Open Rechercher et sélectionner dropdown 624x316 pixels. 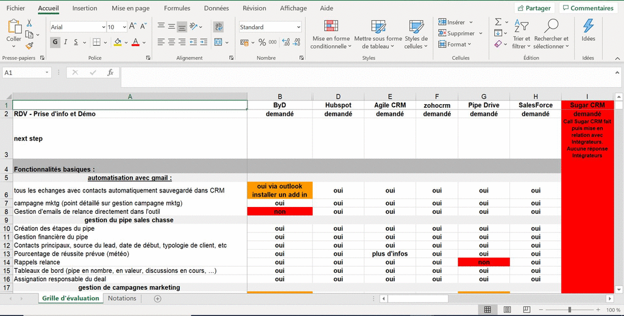pos(551,35)
